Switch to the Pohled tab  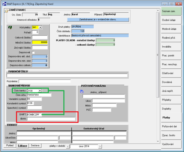pyautogui.click(x=10, y=145)
